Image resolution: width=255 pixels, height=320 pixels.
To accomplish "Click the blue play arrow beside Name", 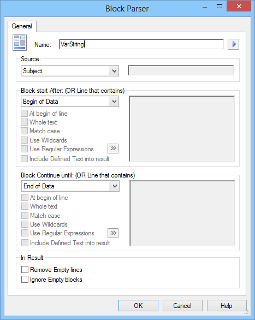I will click(x=233, y=44).
